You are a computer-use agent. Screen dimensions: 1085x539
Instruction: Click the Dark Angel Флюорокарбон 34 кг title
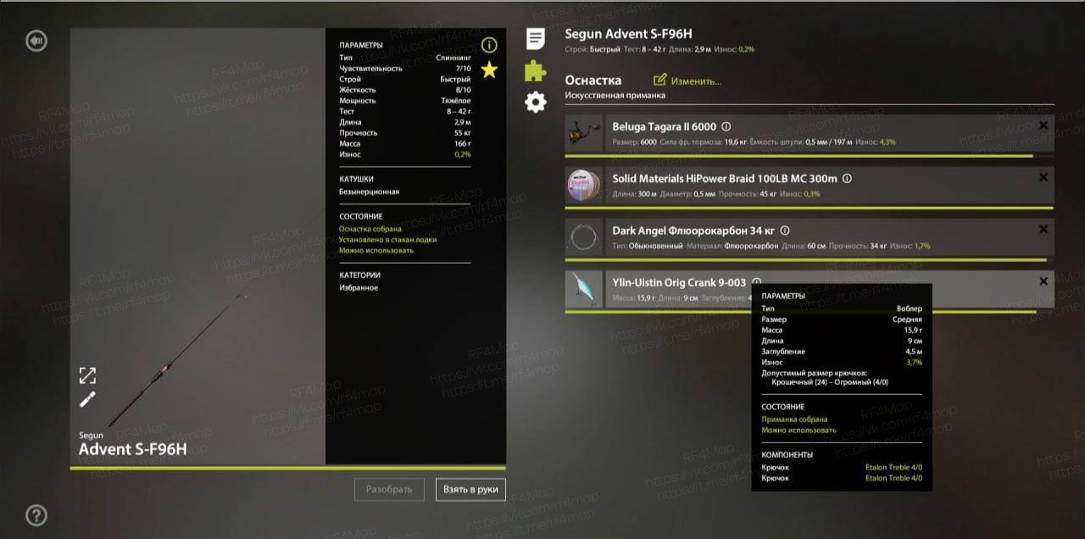[x=693, y=231]
